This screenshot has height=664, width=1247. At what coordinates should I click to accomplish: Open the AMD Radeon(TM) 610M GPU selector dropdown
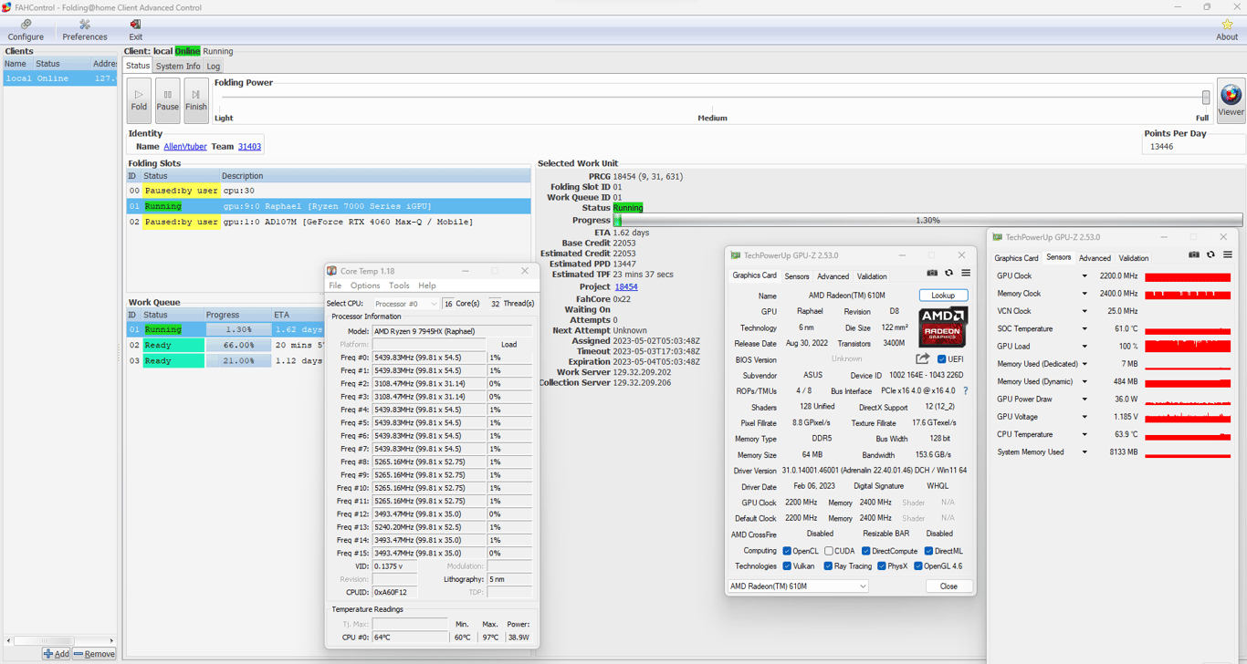tap(798, 586)
